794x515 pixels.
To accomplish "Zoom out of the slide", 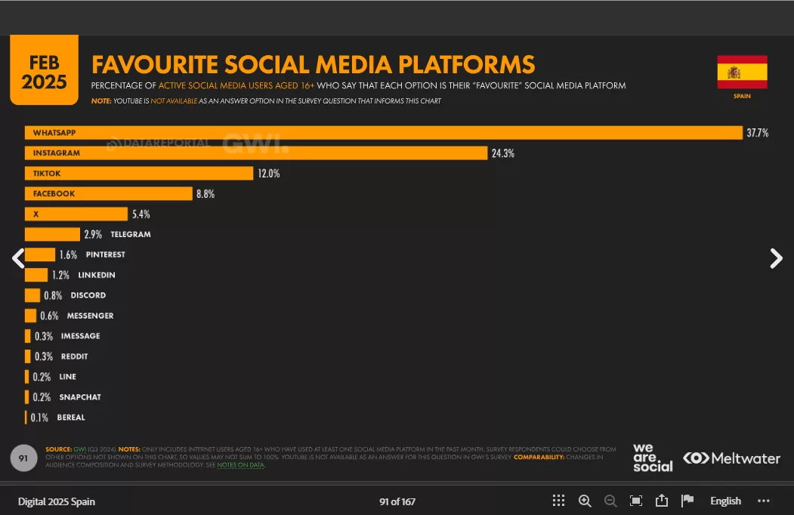I will [610, 501].
